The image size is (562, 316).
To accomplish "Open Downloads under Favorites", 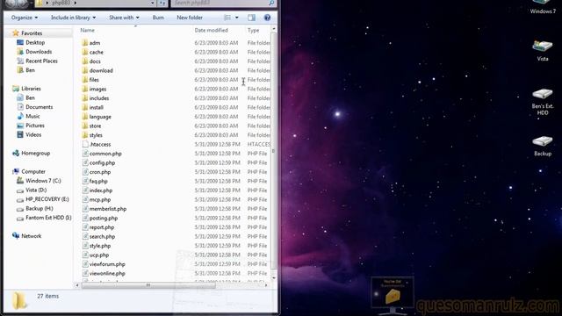I will click(39, 52).
